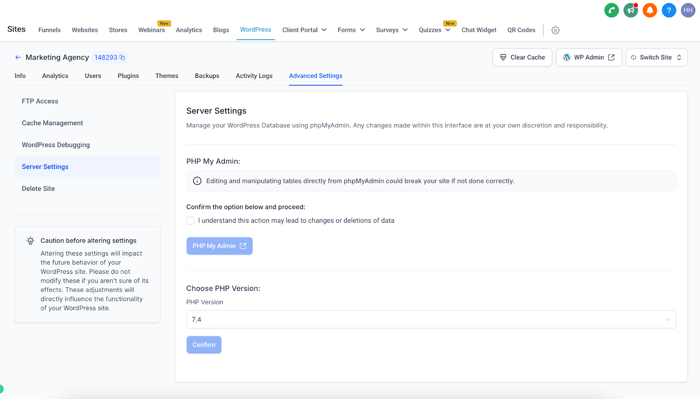
Task: Expand the Surveys dropdown menu
Action: click(392, 30)
